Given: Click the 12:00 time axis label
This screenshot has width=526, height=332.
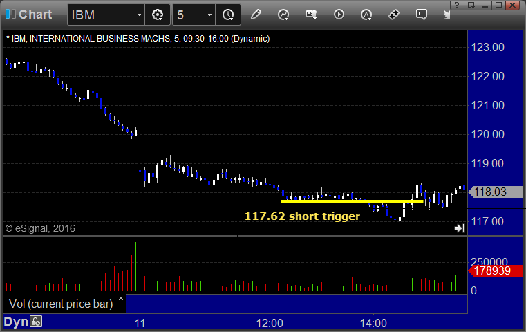Looking at the screenshot, I should coord(270,323).
